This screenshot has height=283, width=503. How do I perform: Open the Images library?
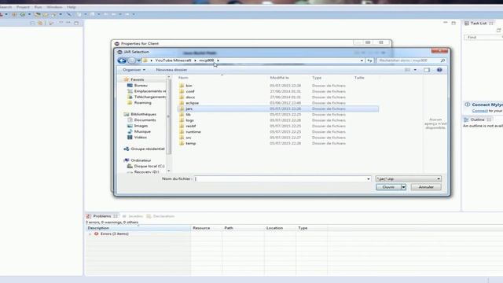pos(141,126)
